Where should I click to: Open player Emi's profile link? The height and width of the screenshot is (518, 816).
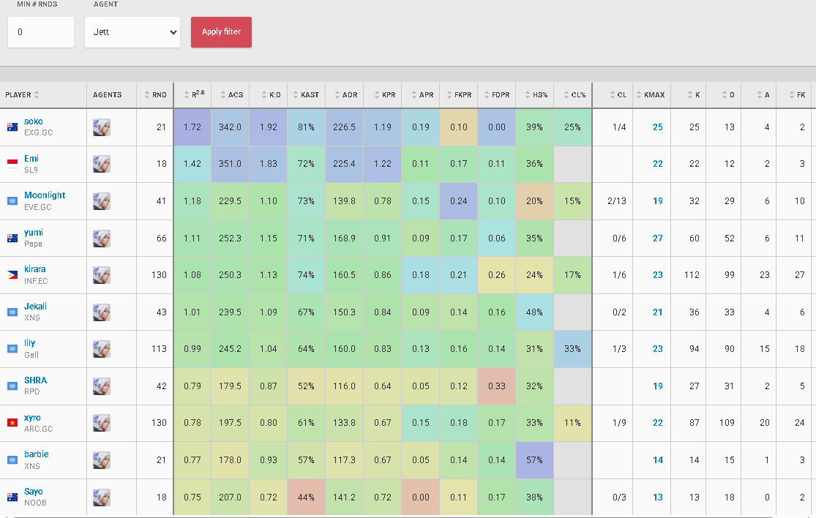point(31,158)
